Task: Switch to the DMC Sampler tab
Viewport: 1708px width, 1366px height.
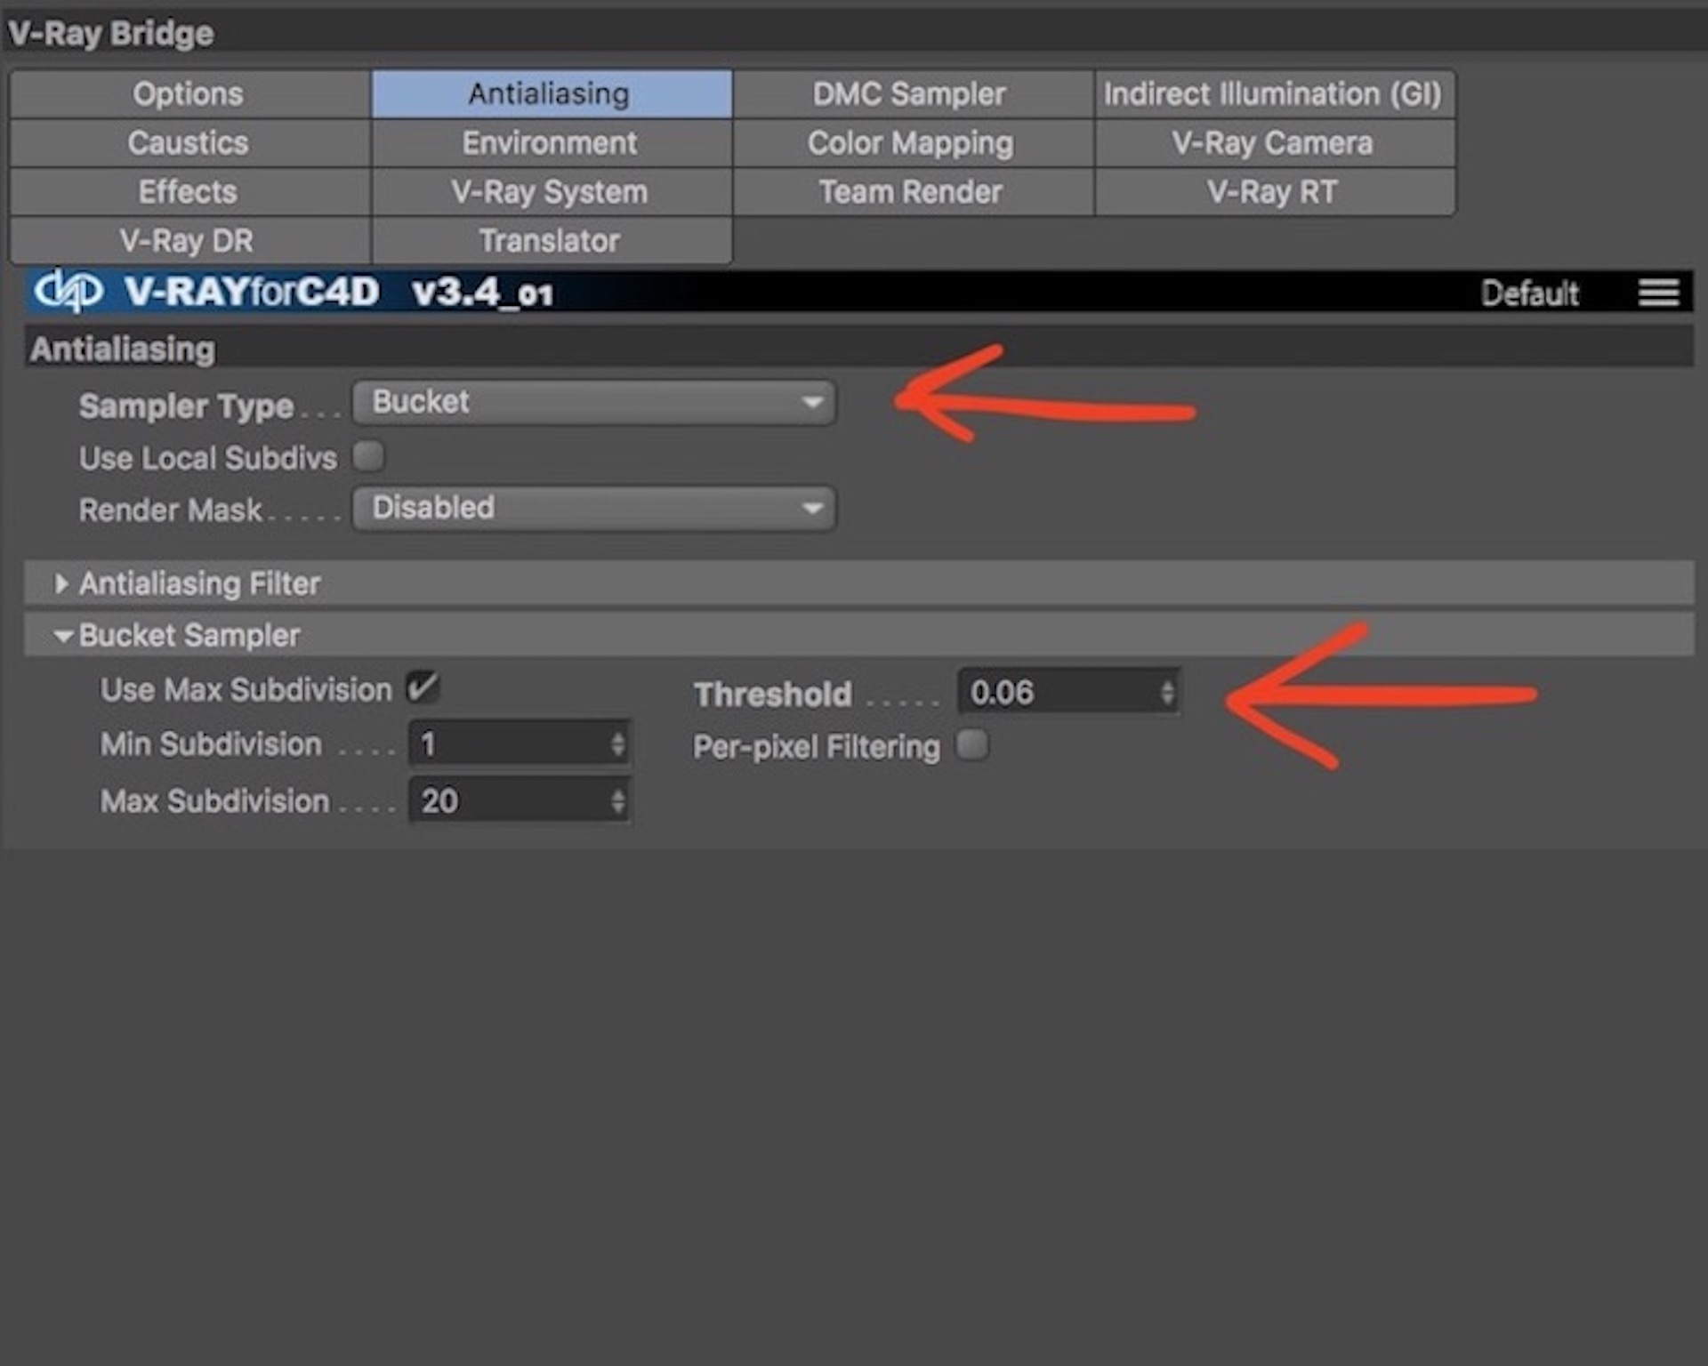Action: tap(912, 94)
